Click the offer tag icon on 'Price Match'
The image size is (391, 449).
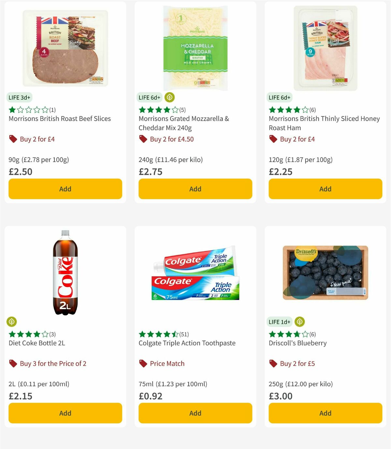(143, 363)
